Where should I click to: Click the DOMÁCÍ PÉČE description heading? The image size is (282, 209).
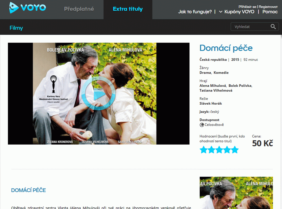tap(28, 190)
